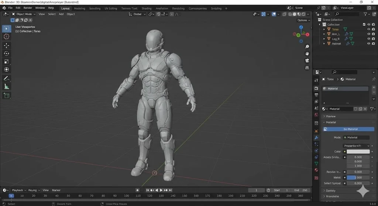Select the Annotate tool
This screenshot has height=206, width=378.
tap(6, 78)
